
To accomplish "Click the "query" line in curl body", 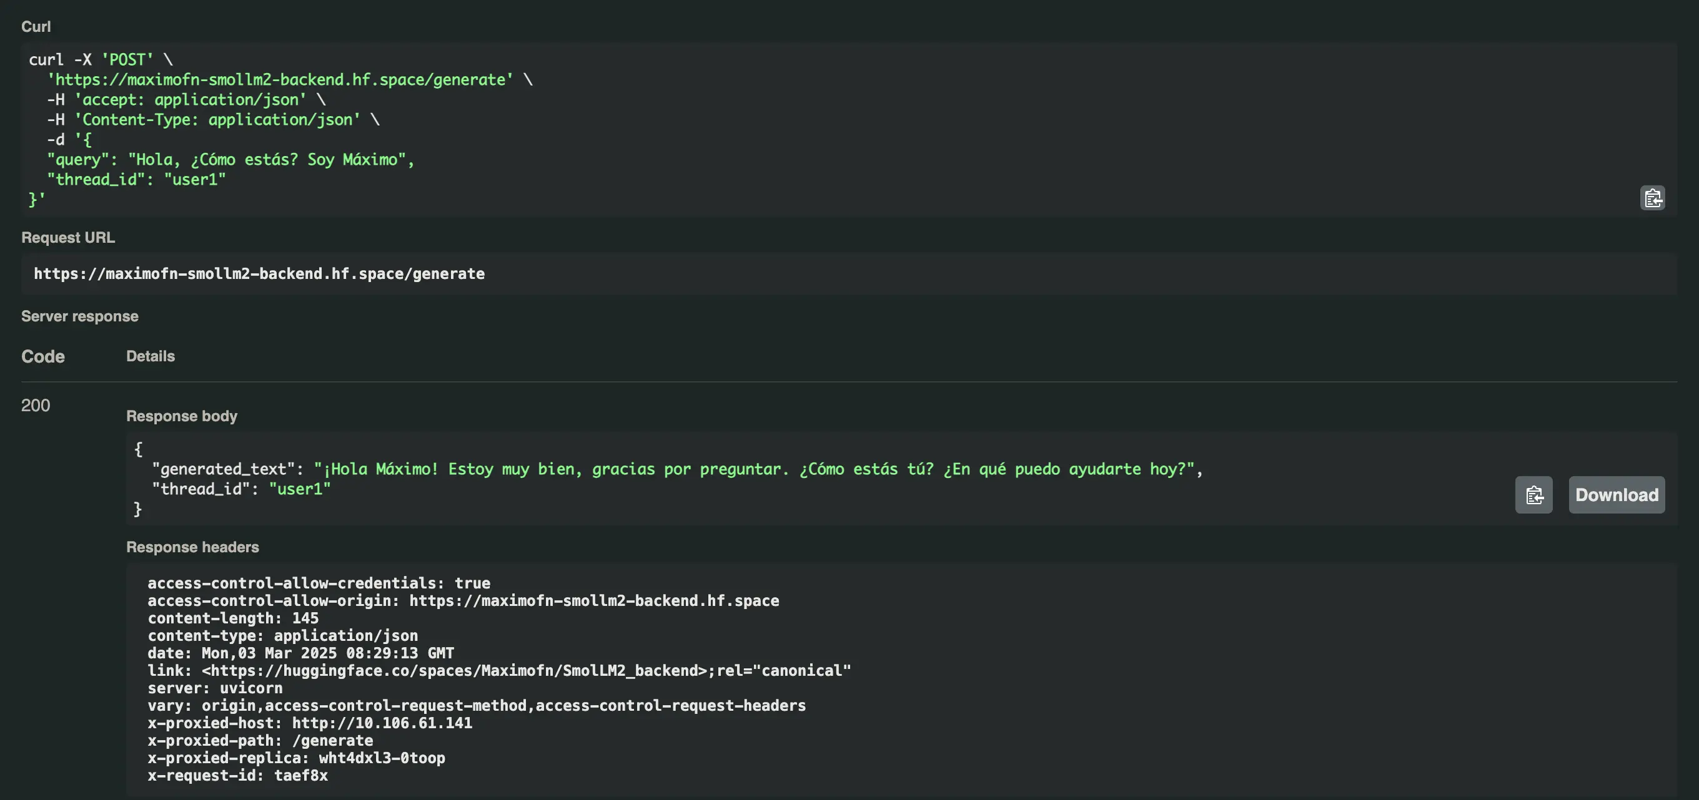I will click(x=230, y=160).
